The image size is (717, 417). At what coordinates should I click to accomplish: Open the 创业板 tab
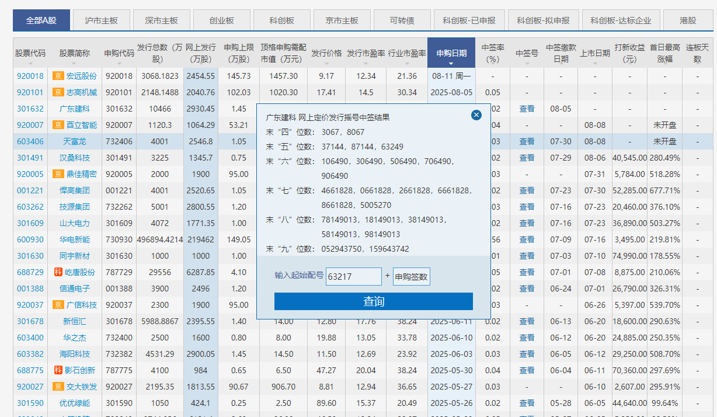pyautogui.click(x=221, y=20)
